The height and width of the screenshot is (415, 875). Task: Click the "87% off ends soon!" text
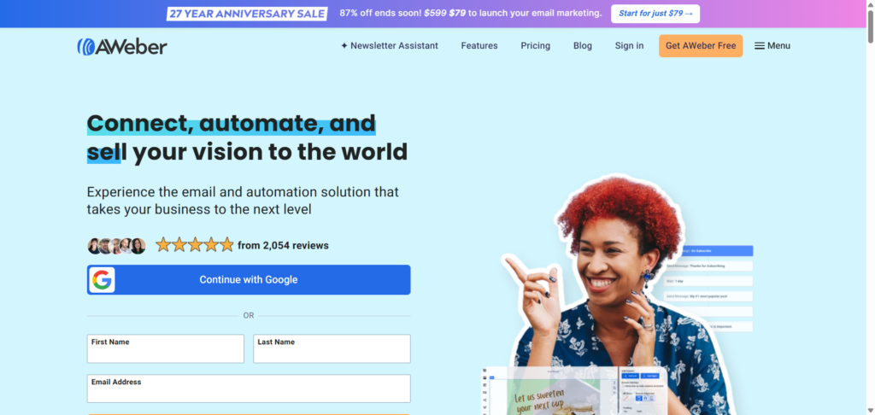(380, 14)
